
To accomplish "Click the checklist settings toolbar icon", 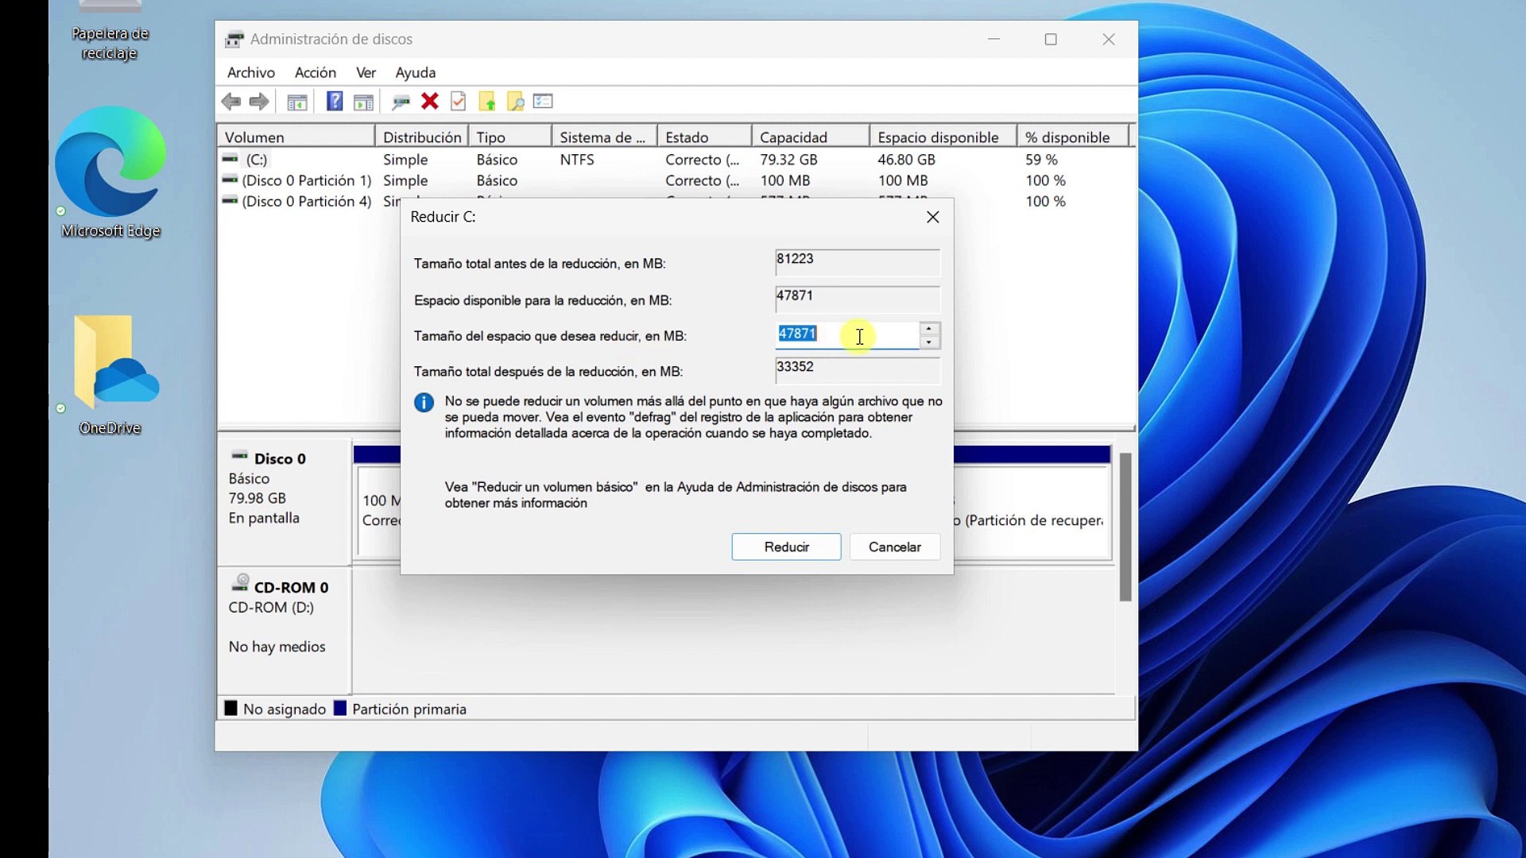I will click(x=544, y=102).
